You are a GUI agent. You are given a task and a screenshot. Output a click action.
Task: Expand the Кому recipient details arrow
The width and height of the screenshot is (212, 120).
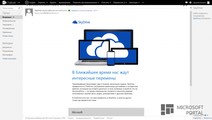coord(58,13)
